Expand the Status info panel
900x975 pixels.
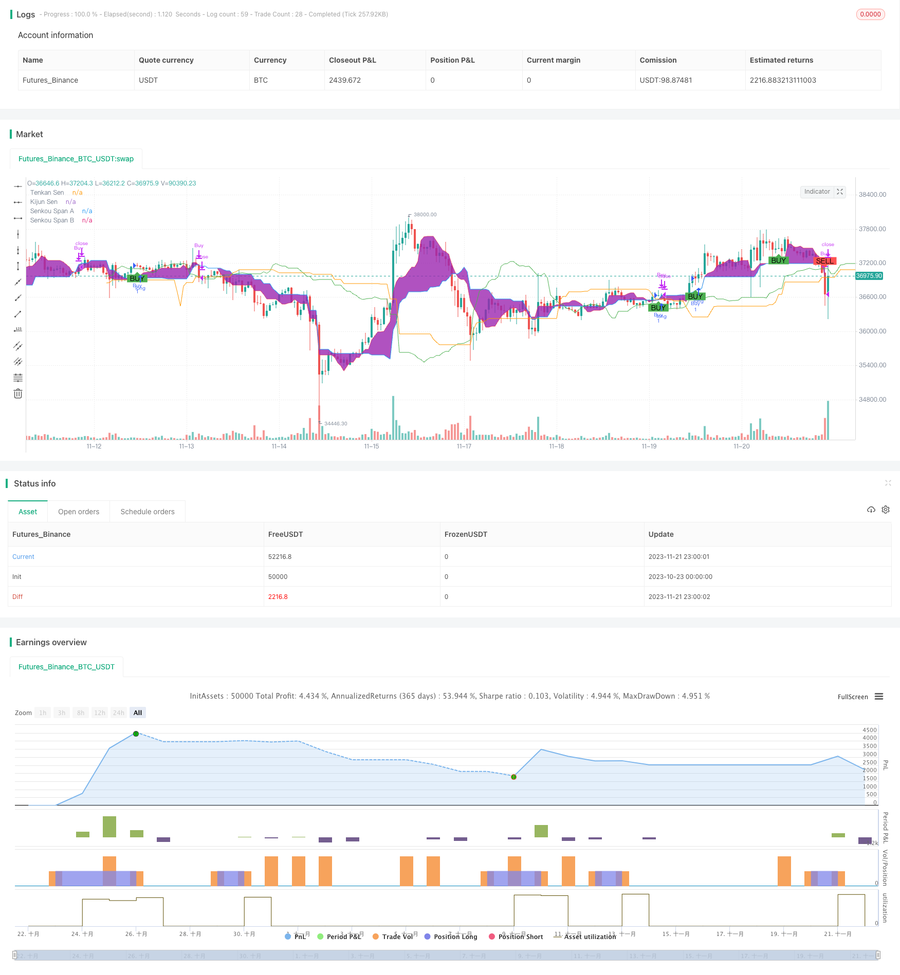888,483
